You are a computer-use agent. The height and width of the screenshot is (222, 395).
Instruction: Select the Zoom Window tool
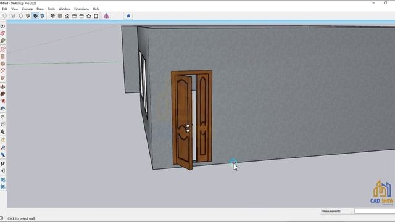click(x=2, y=147)
